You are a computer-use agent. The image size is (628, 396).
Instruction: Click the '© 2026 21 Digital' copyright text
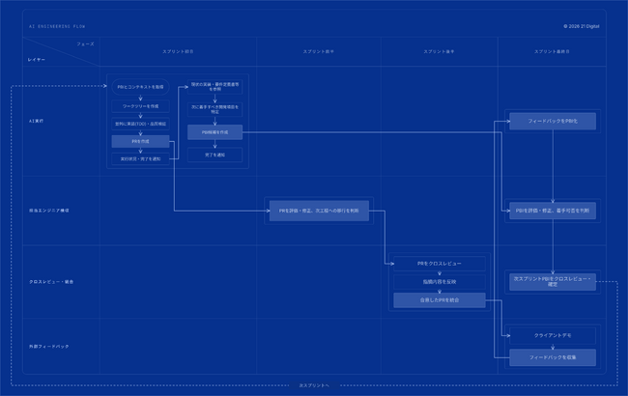tap(581, 26)
